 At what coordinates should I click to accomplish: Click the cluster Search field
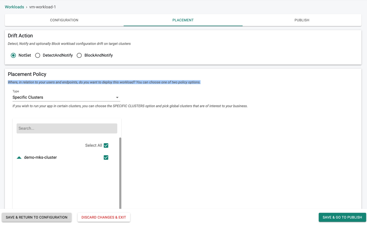[67, 128]
